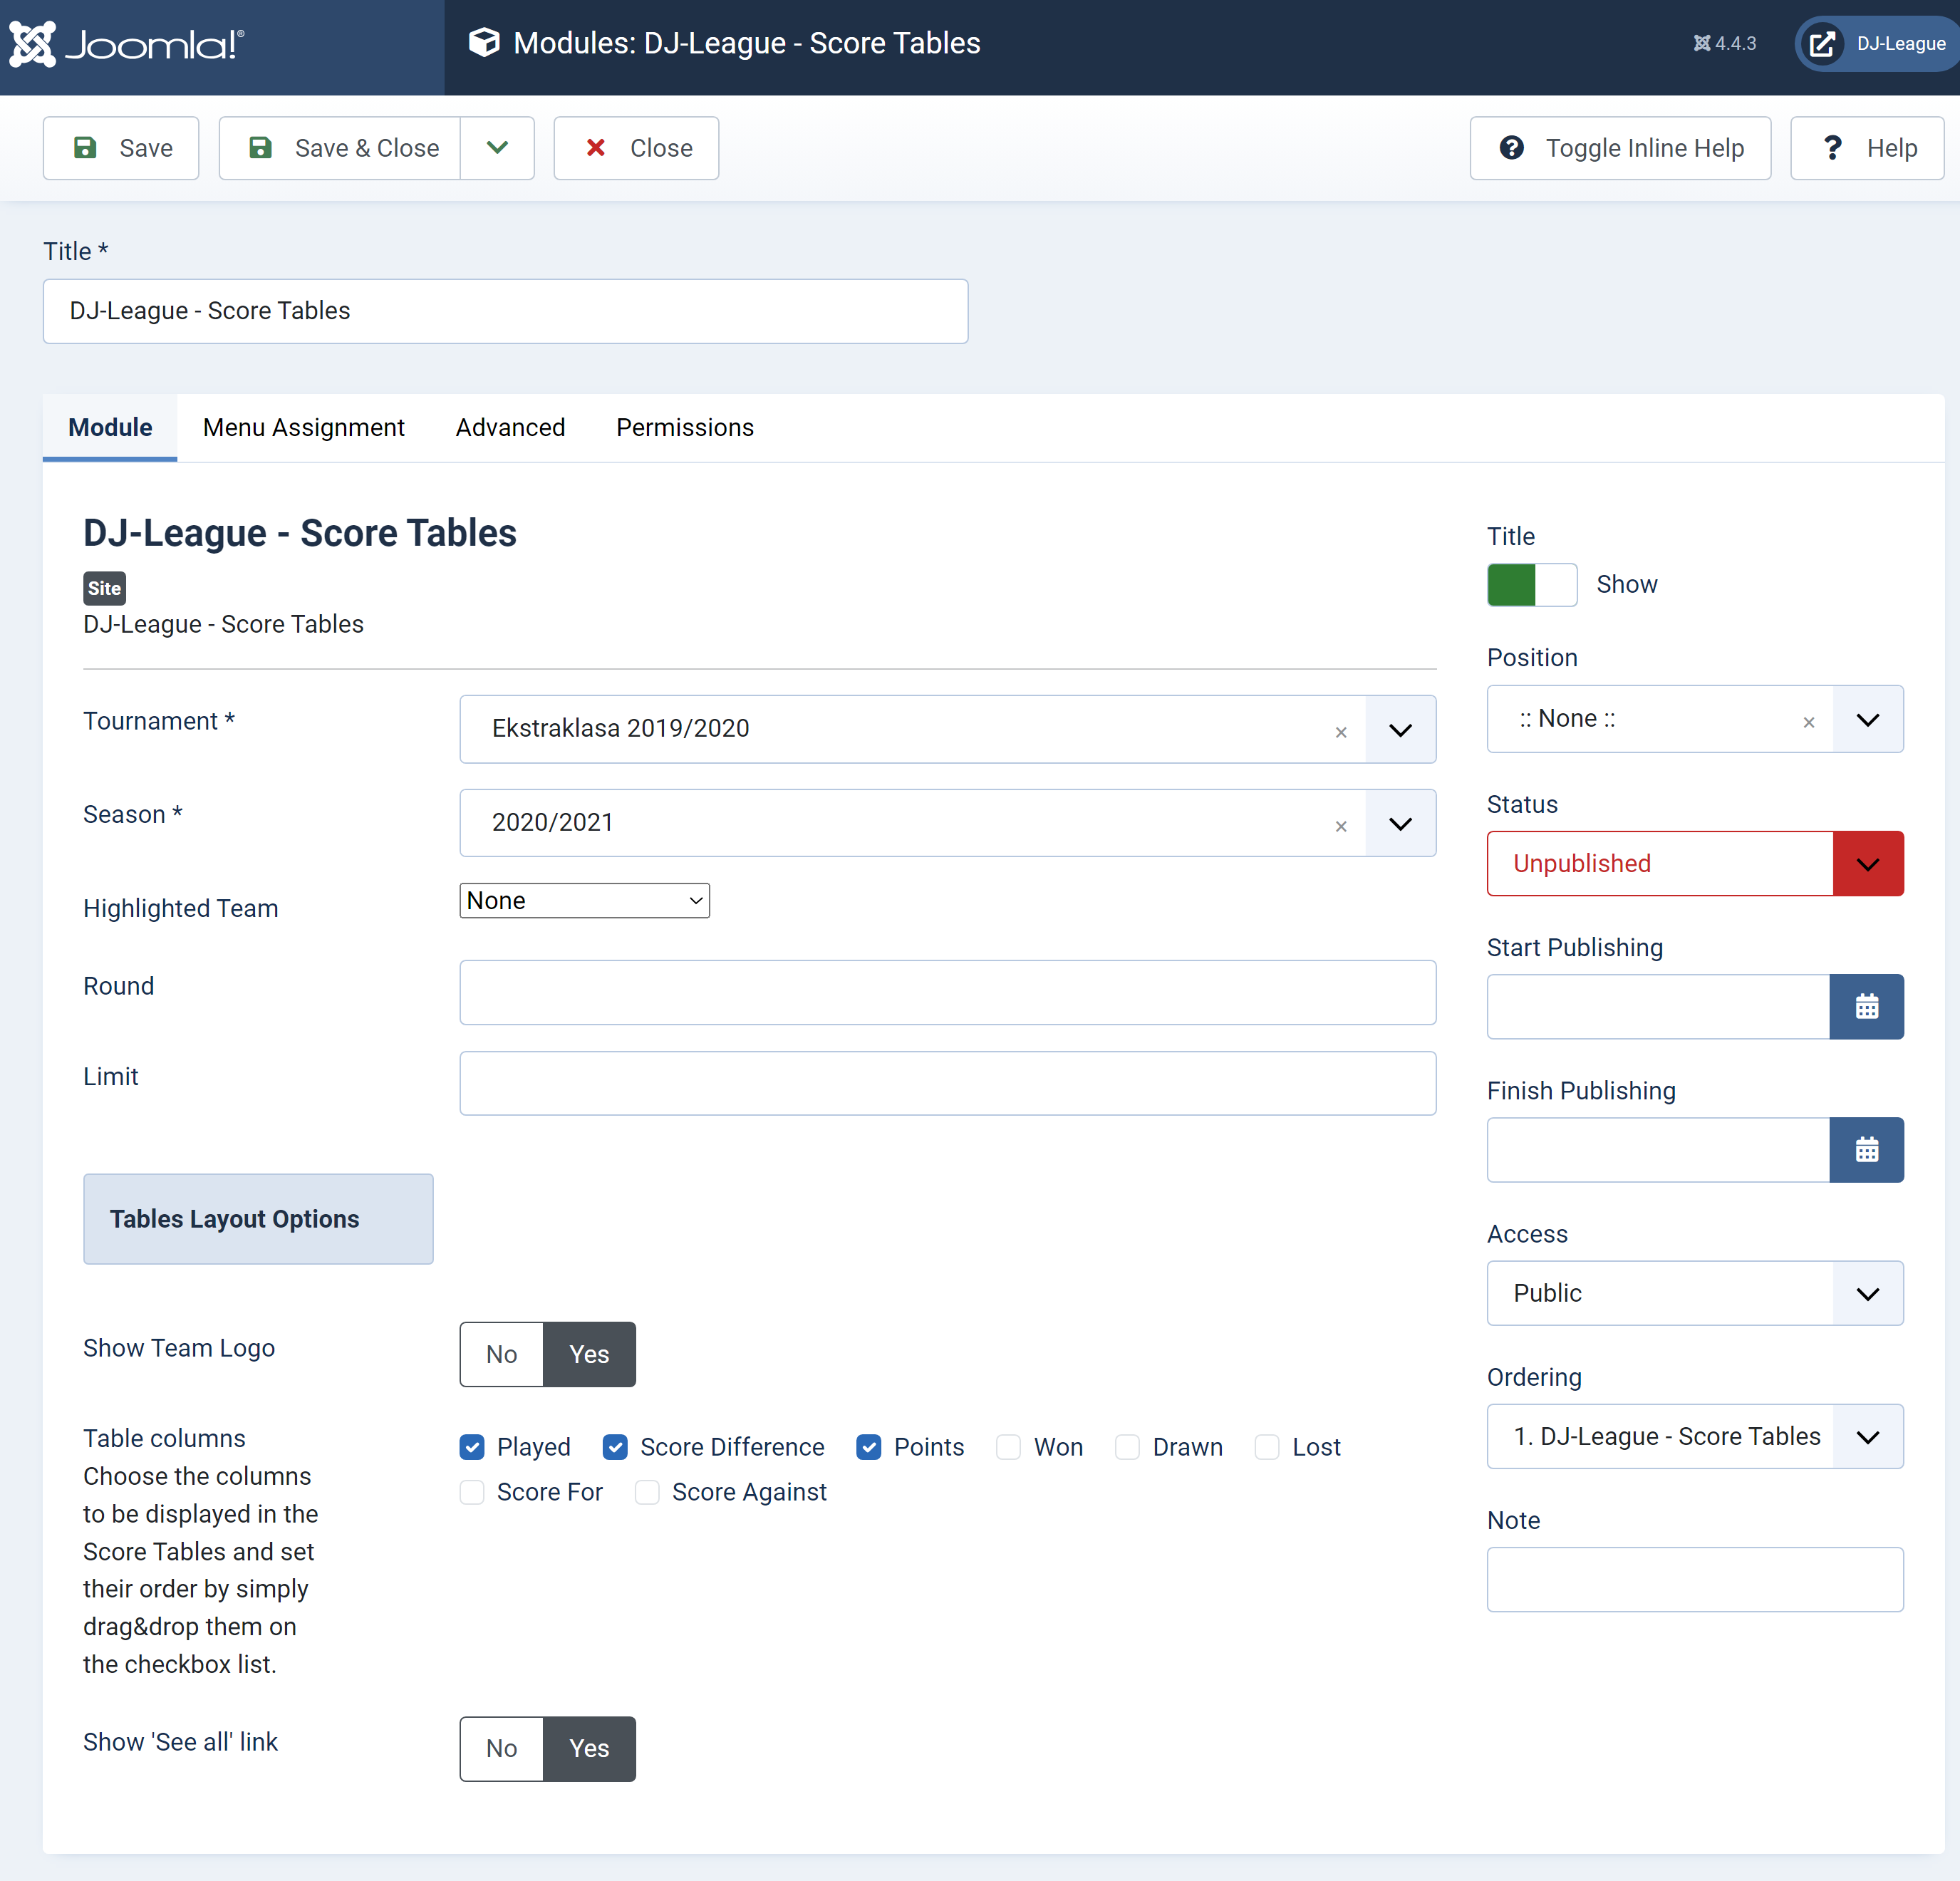Screen dimensions: 1960x1881
Task: Set Show 'See all' link to No
Action: point(502,1748)
